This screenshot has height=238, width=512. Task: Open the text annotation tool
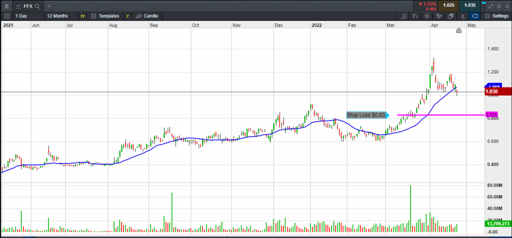click(414, 16)
